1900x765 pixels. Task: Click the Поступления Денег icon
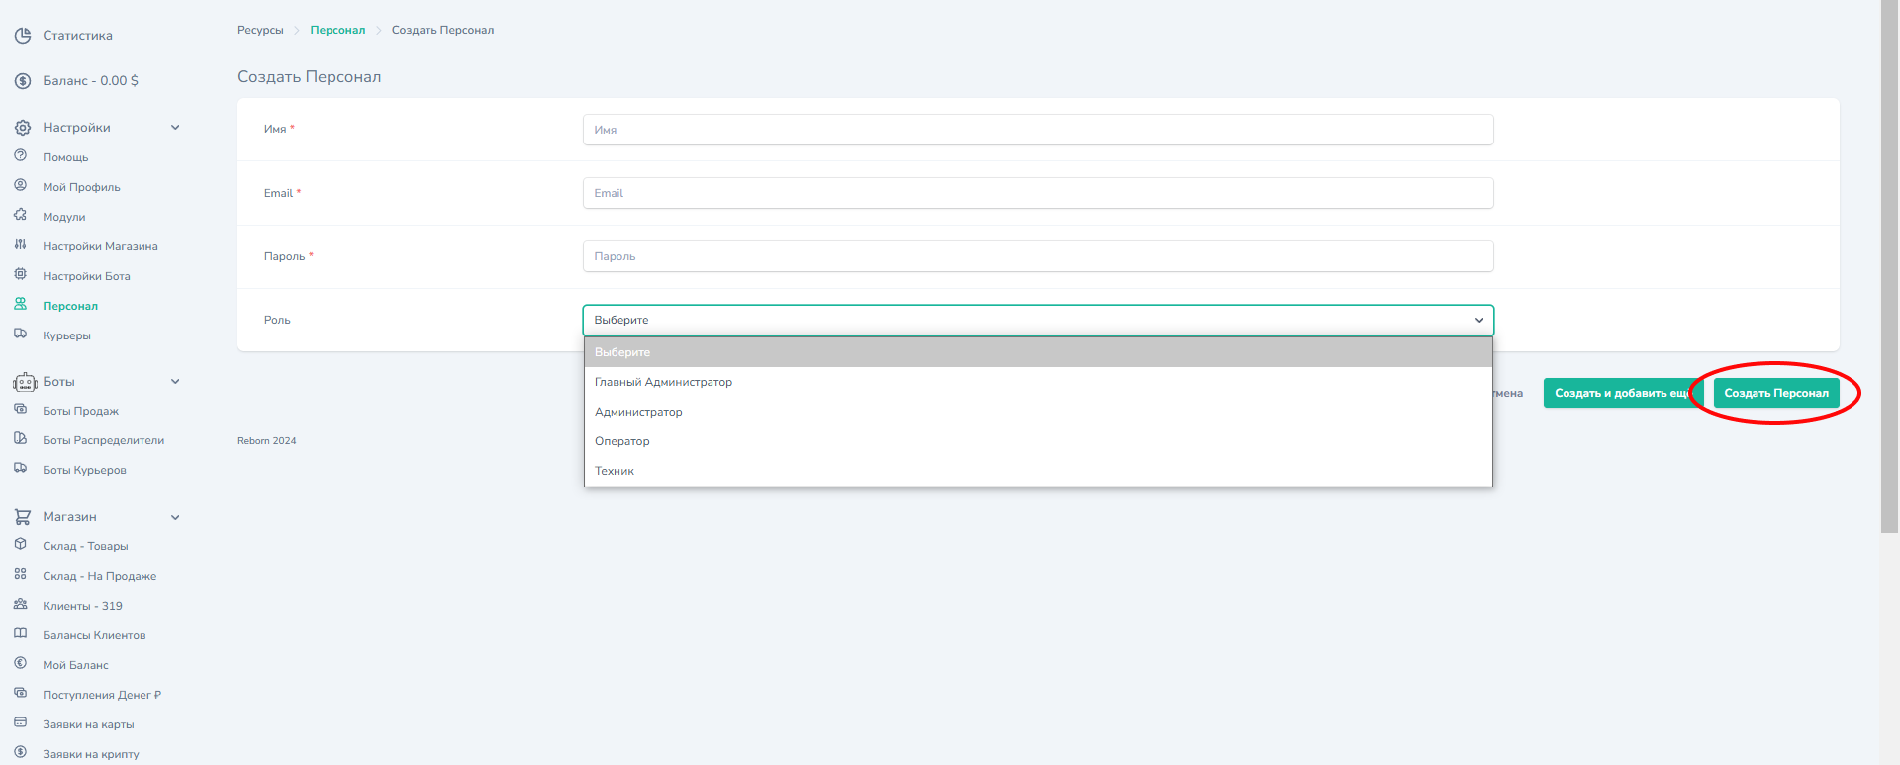point(20,693)
